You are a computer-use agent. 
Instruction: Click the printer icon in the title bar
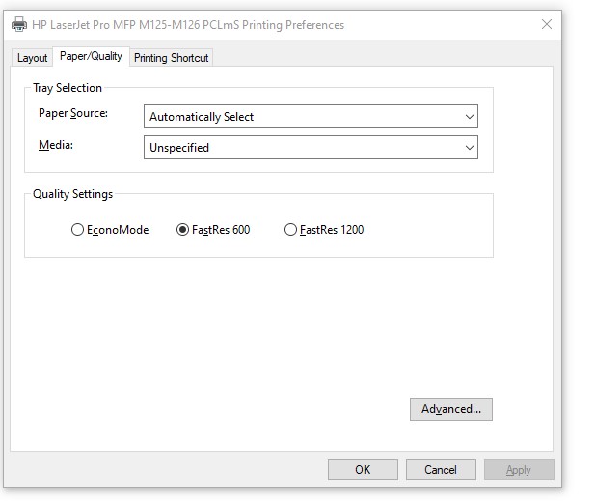tap(18, 25)
